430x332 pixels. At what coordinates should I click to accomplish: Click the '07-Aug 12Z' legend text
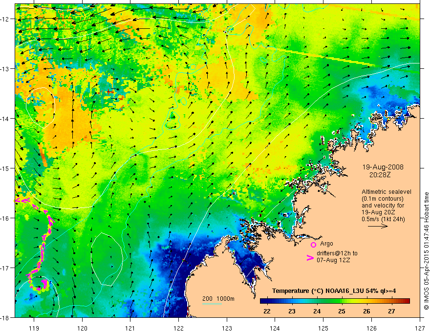pos(333,260)
